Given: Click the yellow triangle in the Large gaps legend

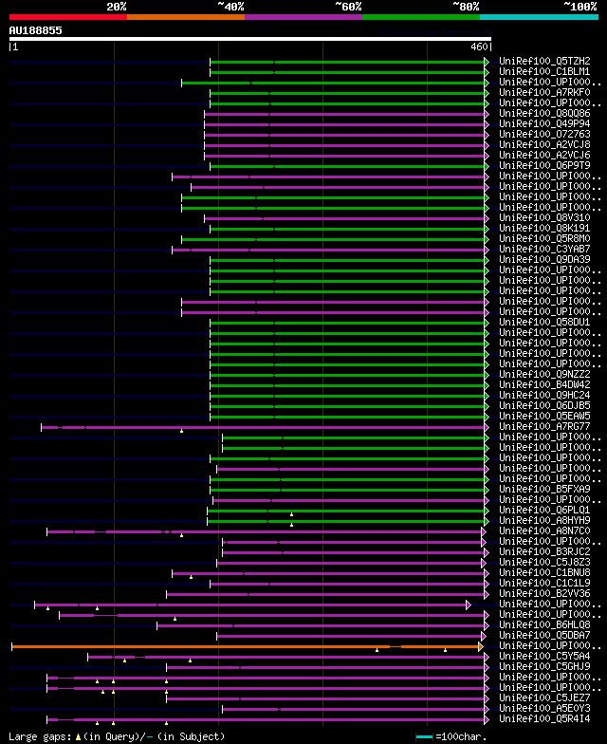Looking at the screenshot, I should [x=78, y=736].
